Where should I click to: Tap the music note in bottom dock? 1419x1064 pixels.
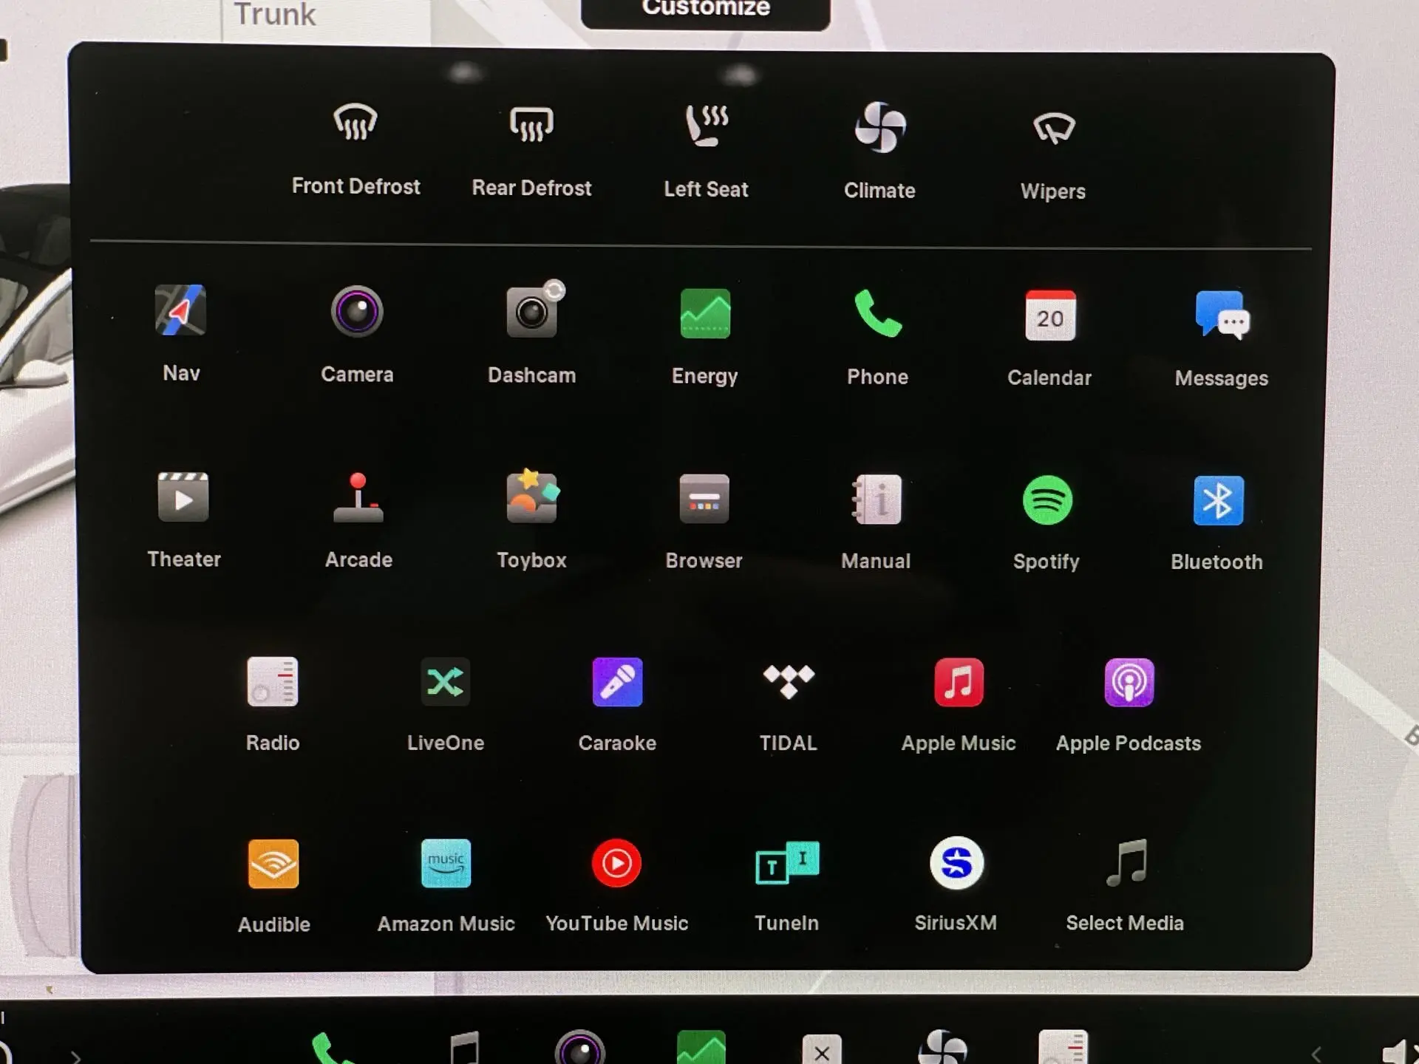(x=466, y=1047)
